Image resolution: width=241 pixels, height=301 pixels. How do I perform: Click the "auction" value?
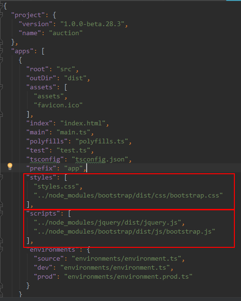pos(66,33)
